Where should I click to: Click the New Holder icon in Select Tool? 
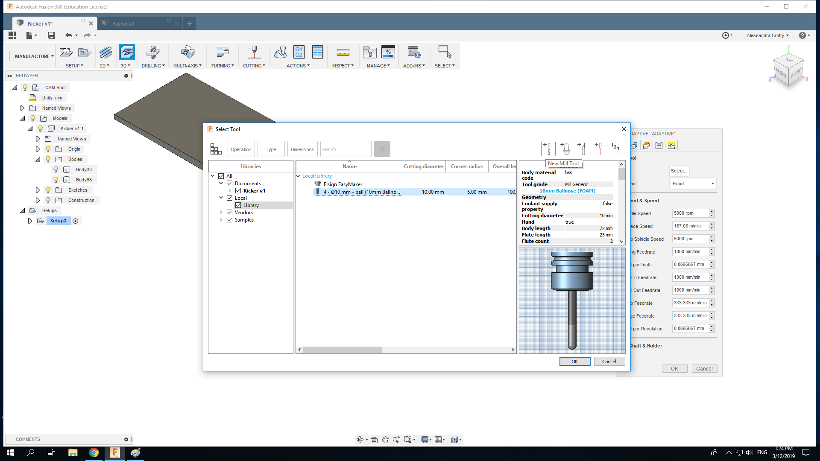tap(565, 149)
